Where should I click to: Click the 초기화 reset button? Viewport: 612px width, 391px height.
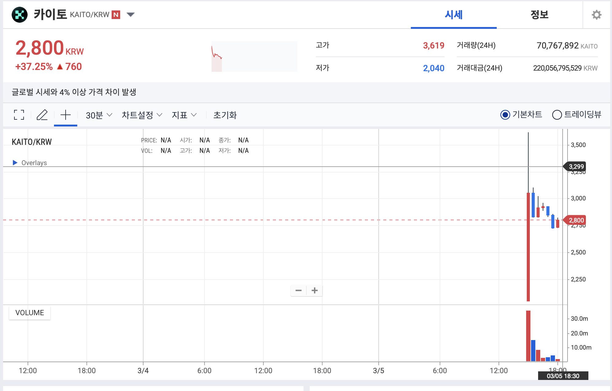pyautogui.click(x=225, y=115)
